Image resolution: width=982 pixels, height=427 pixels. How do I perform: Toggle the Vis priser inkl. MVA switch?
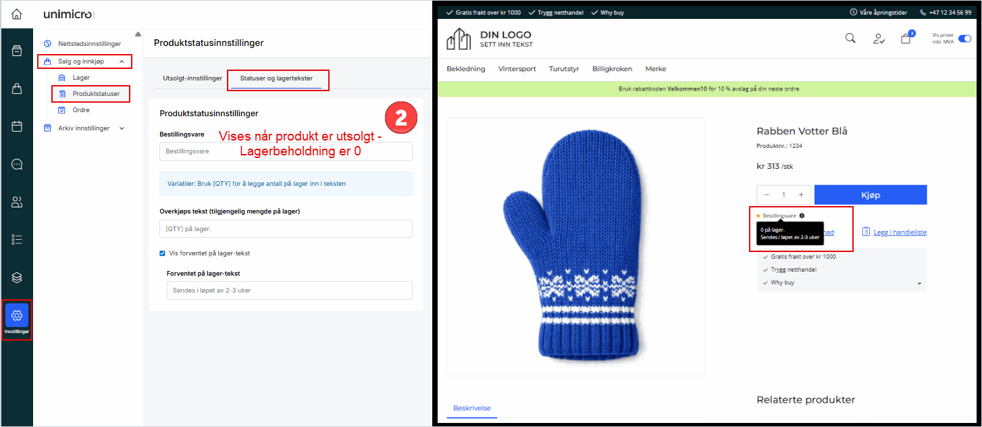coord(964,39)
